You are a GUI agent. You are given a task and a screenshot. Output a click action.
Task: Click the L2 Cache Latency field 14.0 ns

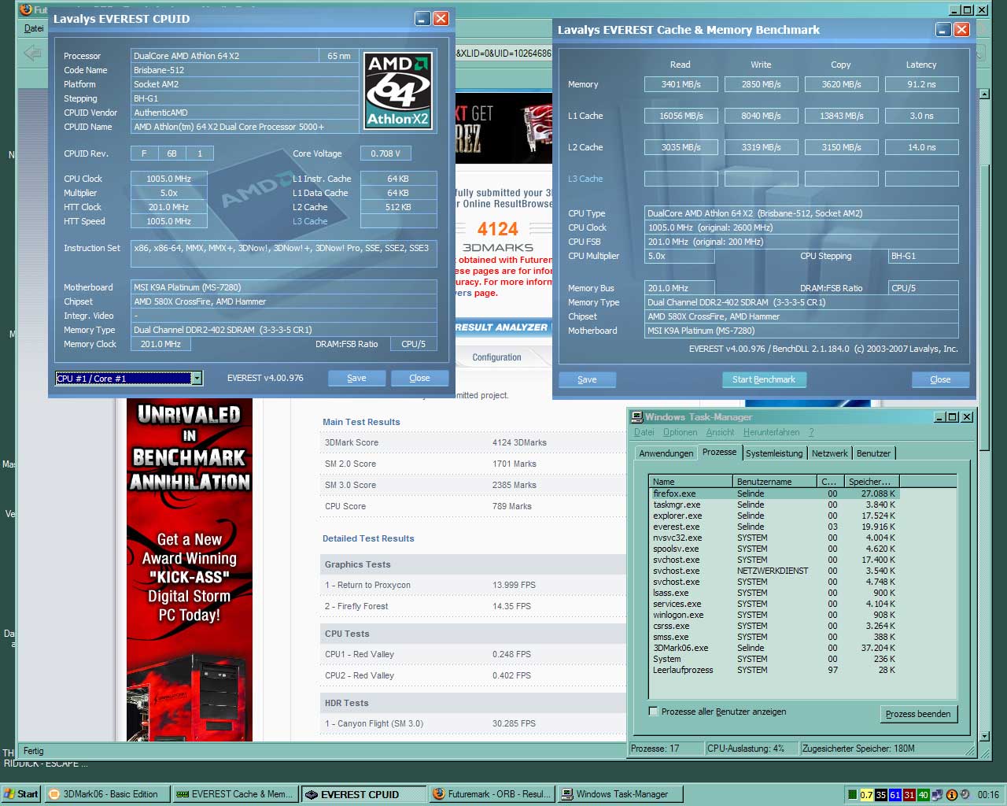pyautogui.click(x=921, y=147)
